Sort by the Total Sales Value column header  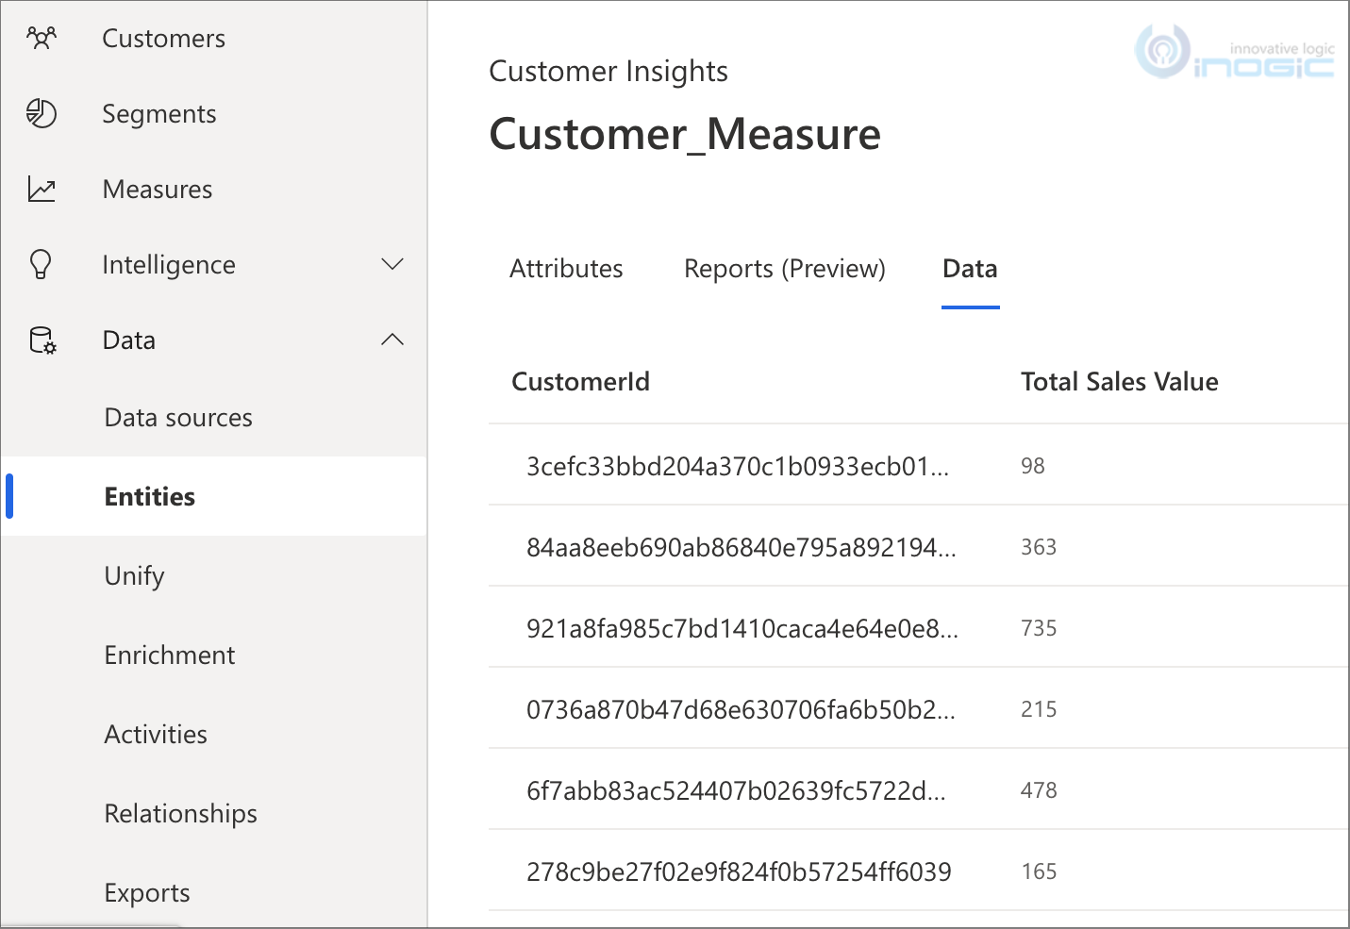point(1120,381)
